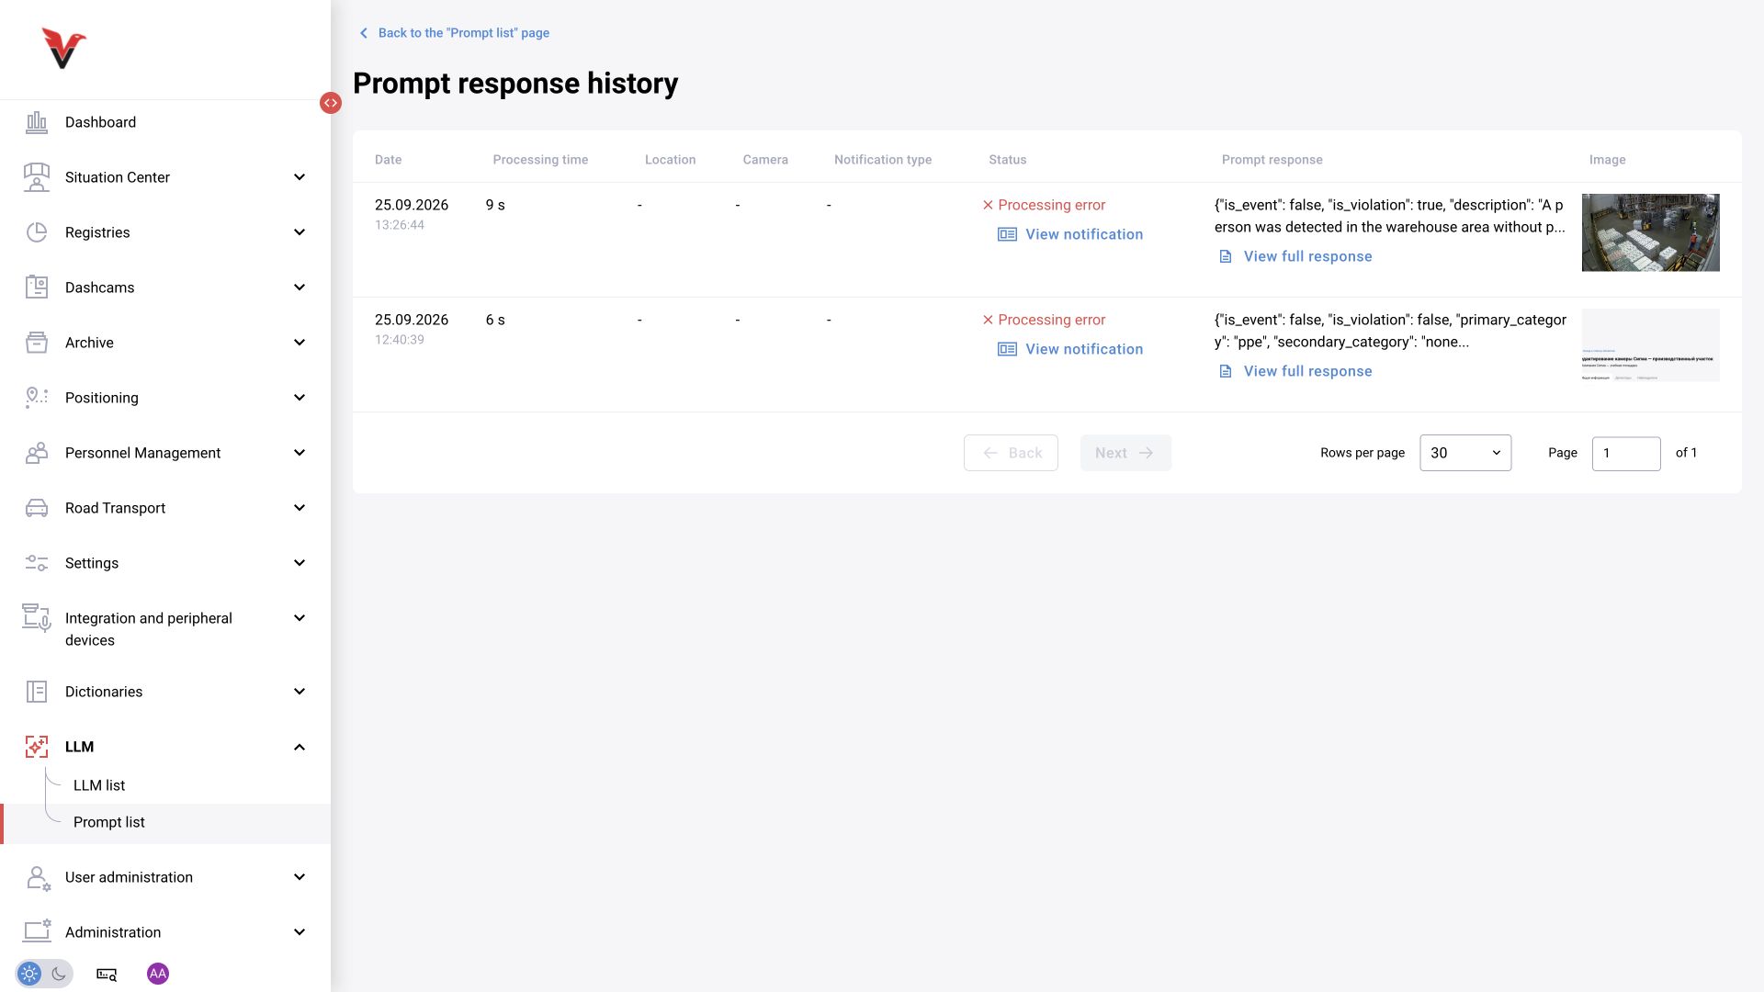This screenshot has width=1764, height=992.
Task: Click the Road Transport car icon
Action: tap(37, 508)
